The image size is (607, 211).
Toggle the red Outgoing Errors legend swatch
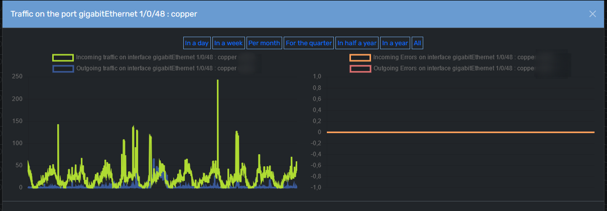click(360, 68)
